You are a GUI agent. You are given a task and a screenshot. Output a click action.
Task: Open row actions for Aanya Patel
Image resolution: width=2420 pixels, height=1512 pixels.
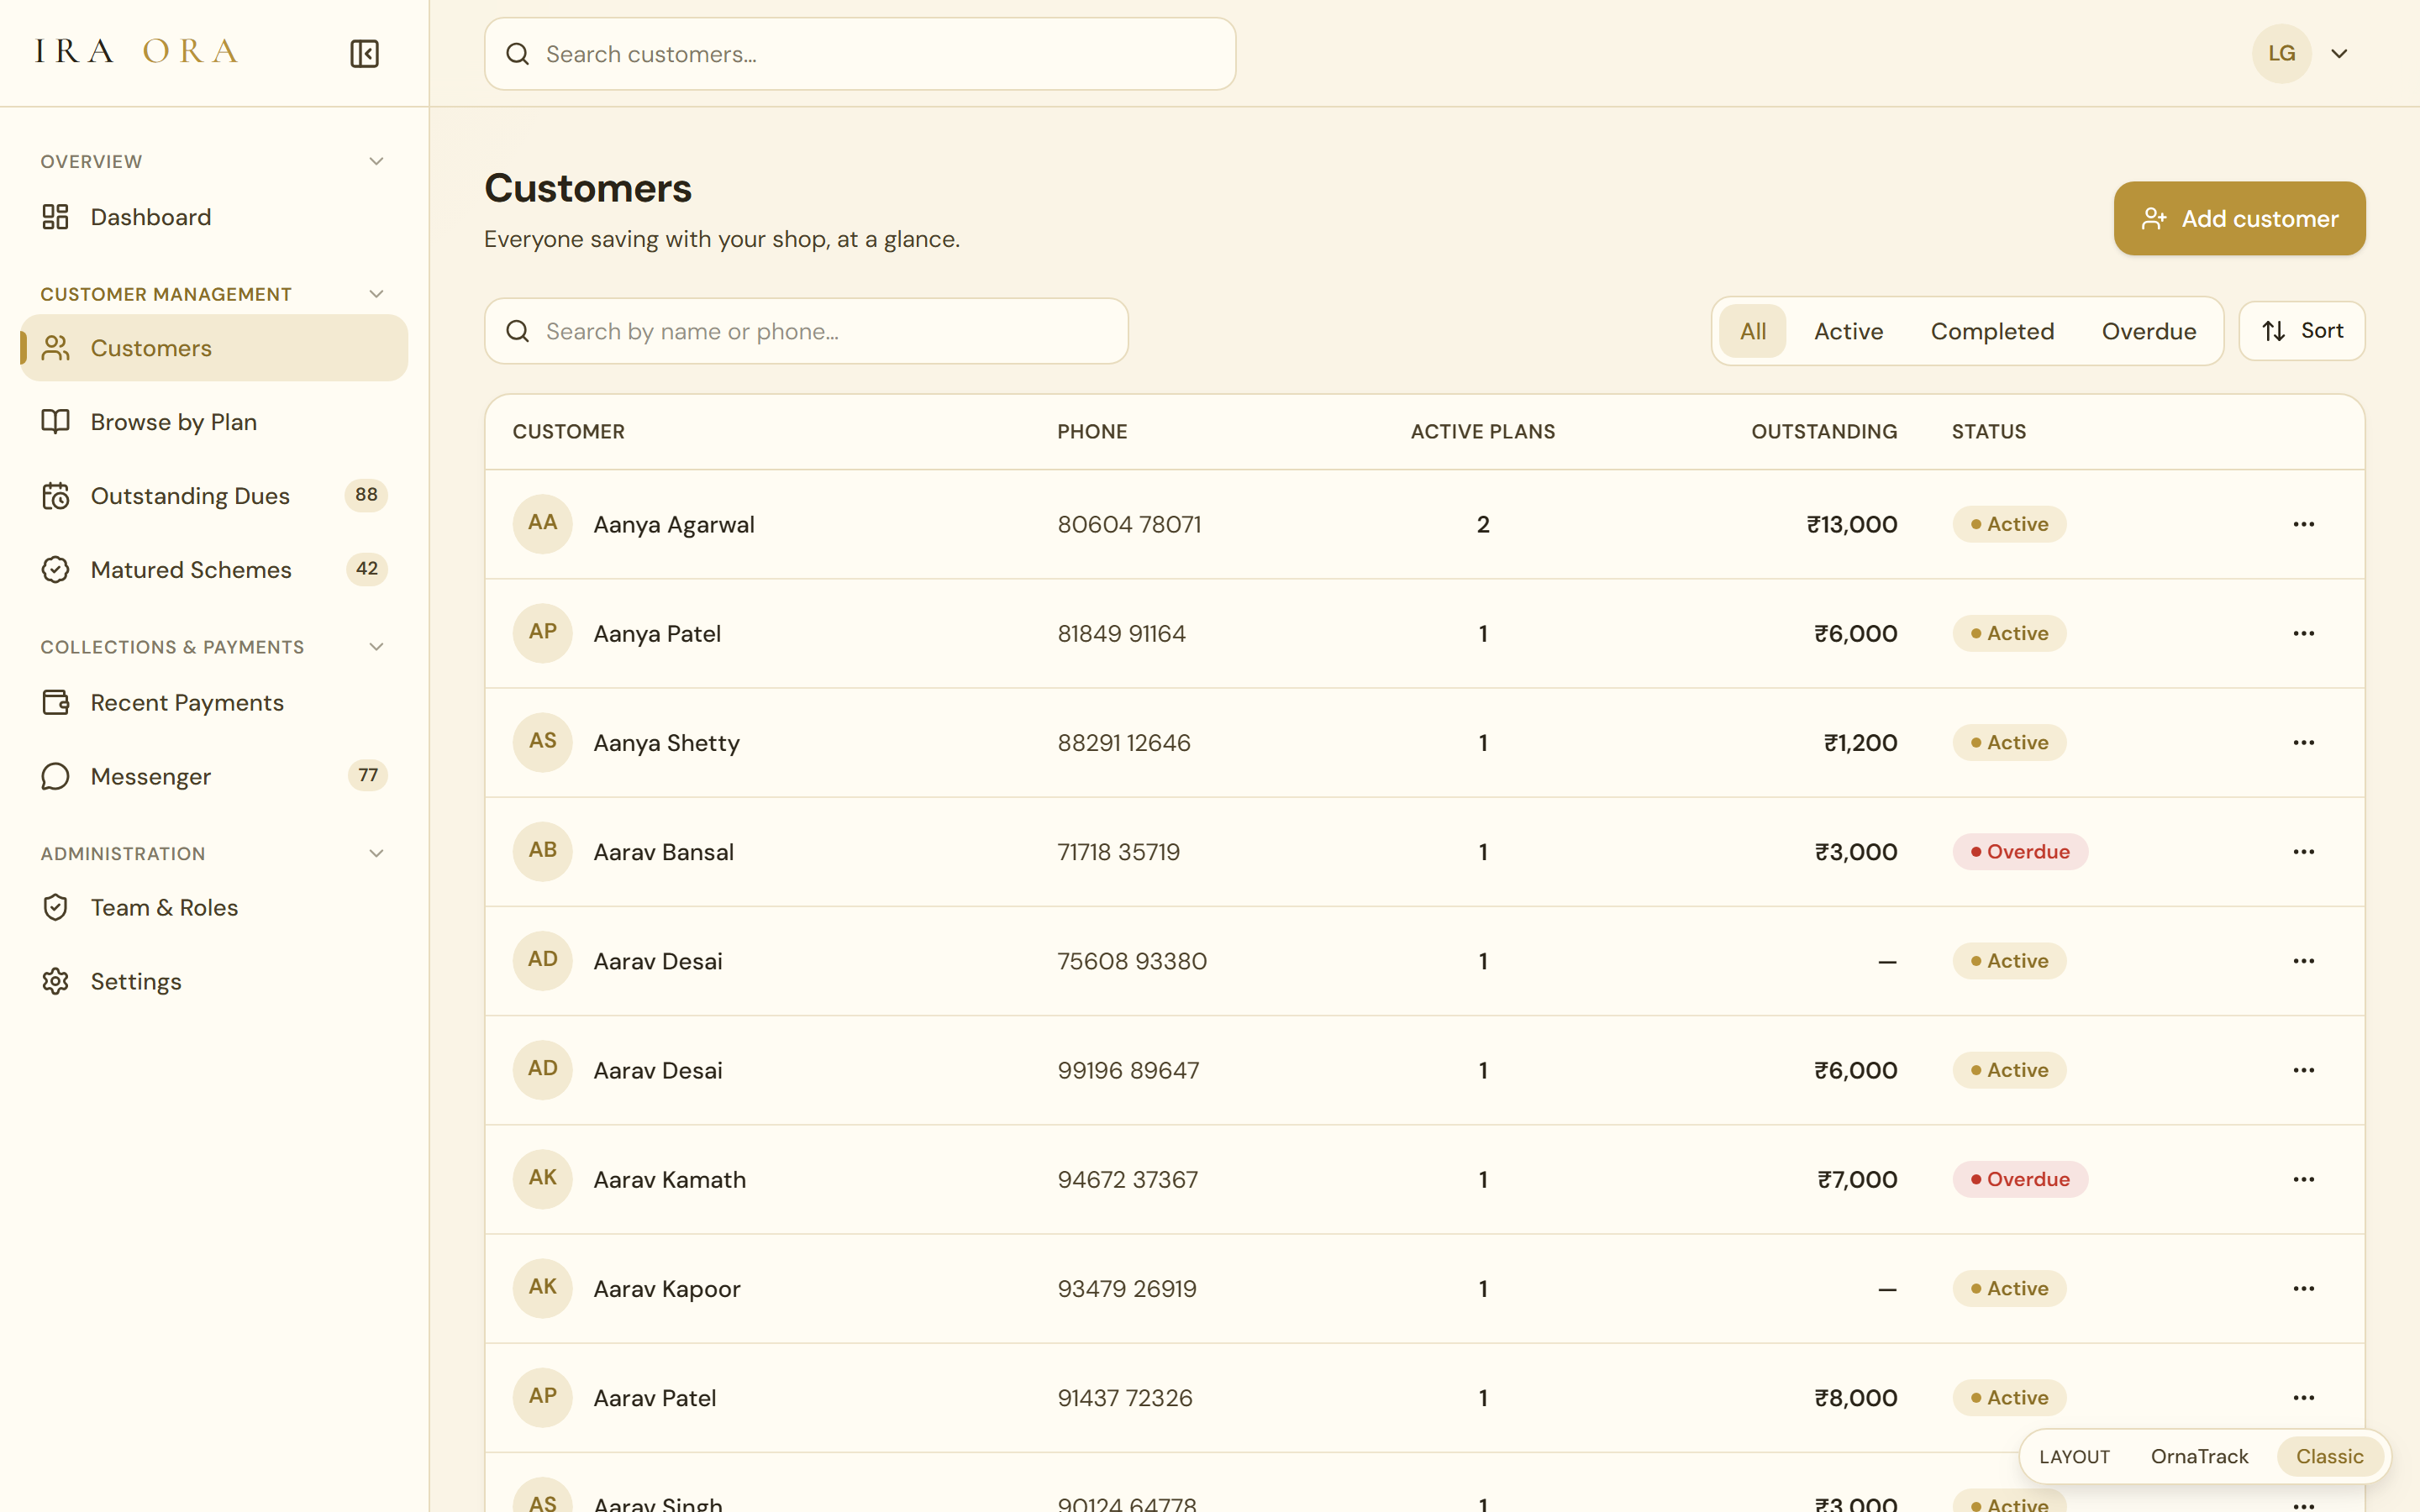point(2304,633)
